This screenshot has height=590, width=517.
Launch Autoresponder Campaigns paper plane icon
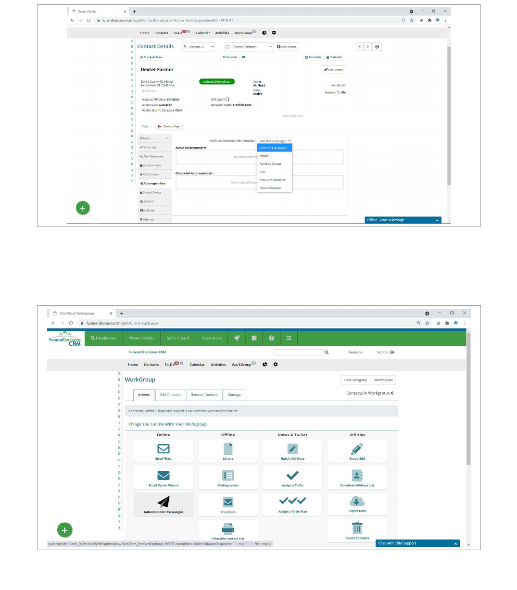tap(164, 502)
